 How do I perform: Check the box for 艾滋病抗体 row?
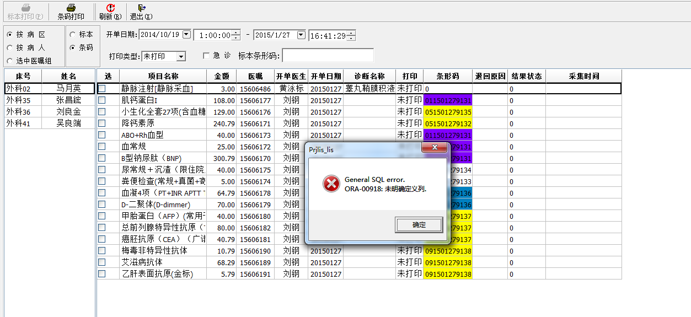coord(102,262)
